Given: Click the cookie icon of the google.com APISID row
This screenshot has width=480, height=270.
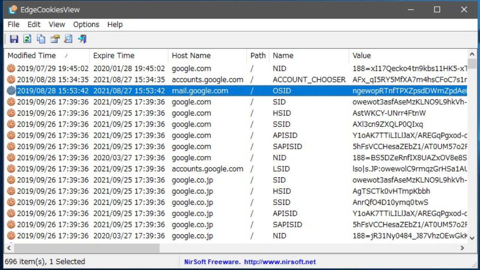Looking at the screenshot, I should point(11,135).
